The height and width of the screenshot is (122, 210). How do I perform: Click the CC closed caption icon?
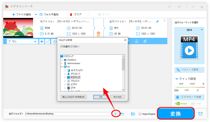point(47,42)
